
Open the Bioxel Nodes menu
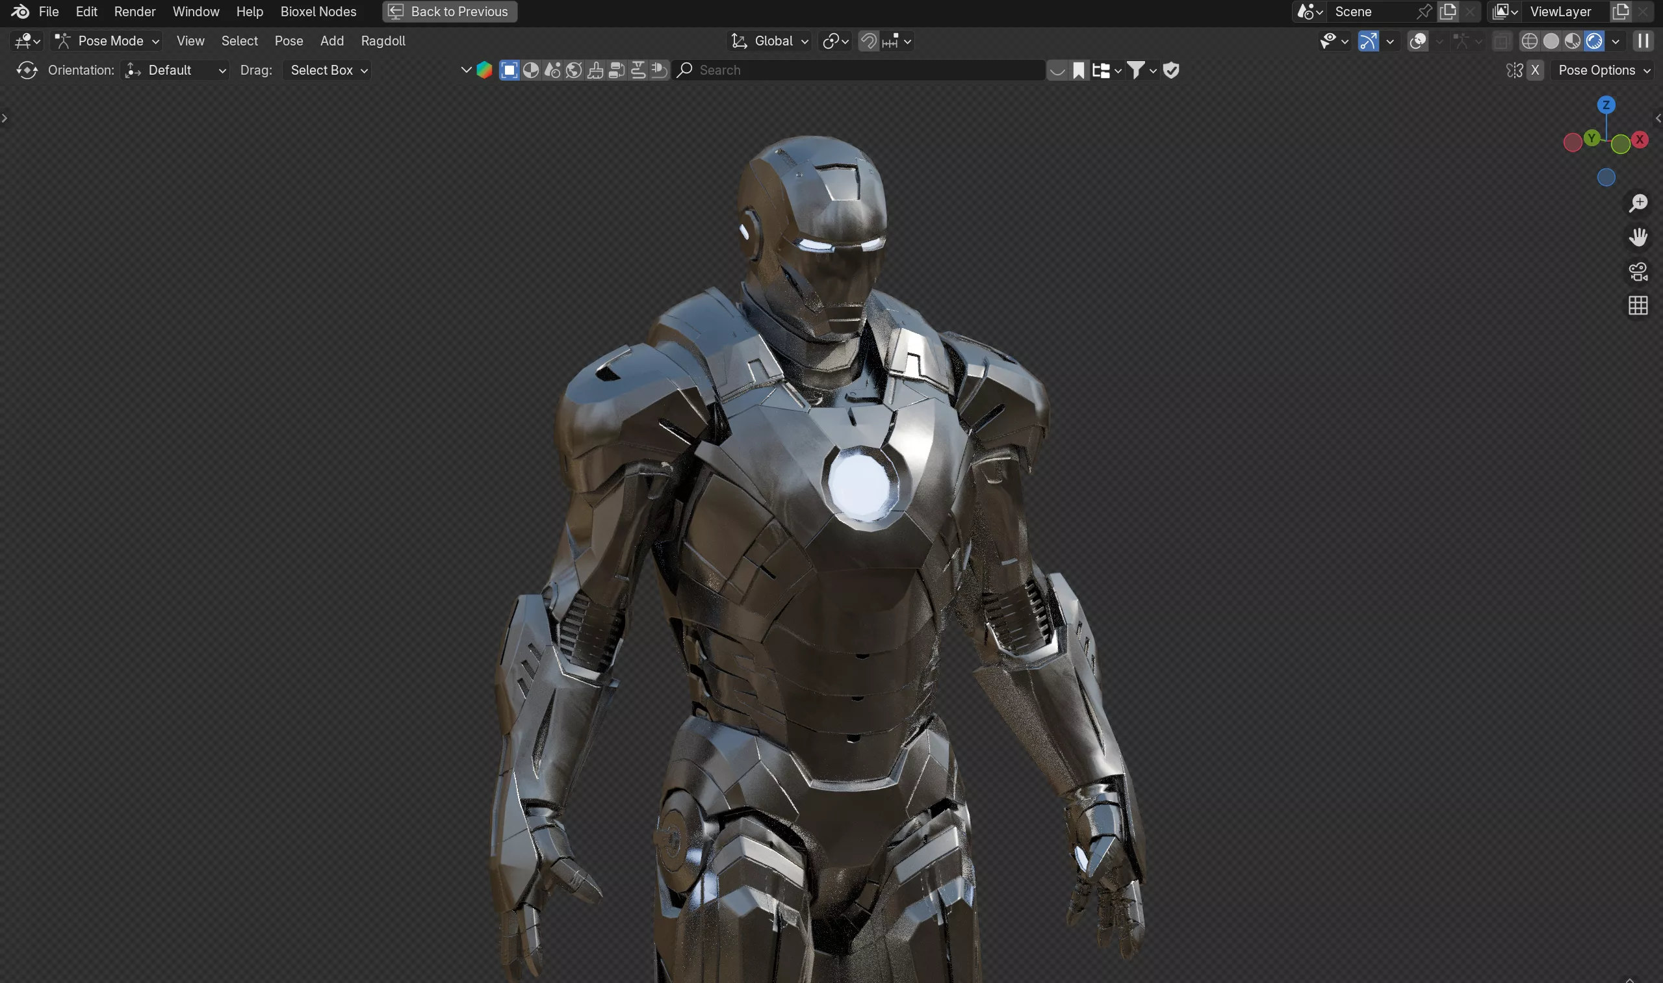point(318,11)
